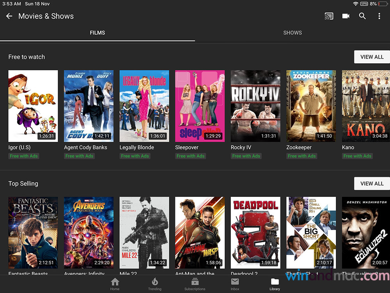Open the three-dot overflow menu
This screenshot has height=293, width=390.
(379, 16)
